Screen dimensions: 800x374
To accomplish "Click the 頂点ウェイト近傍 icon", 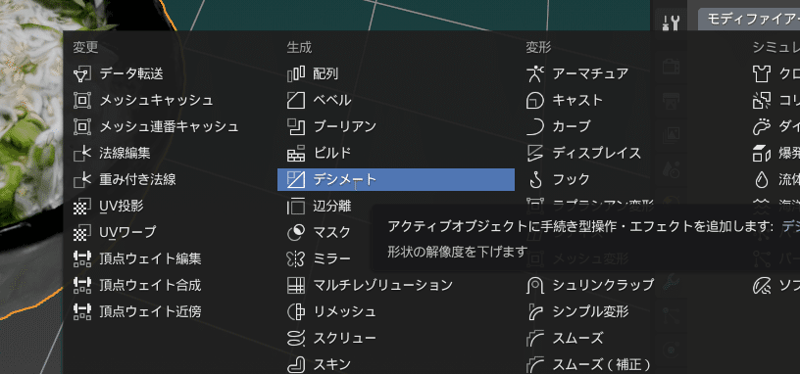I will [81, 311].
